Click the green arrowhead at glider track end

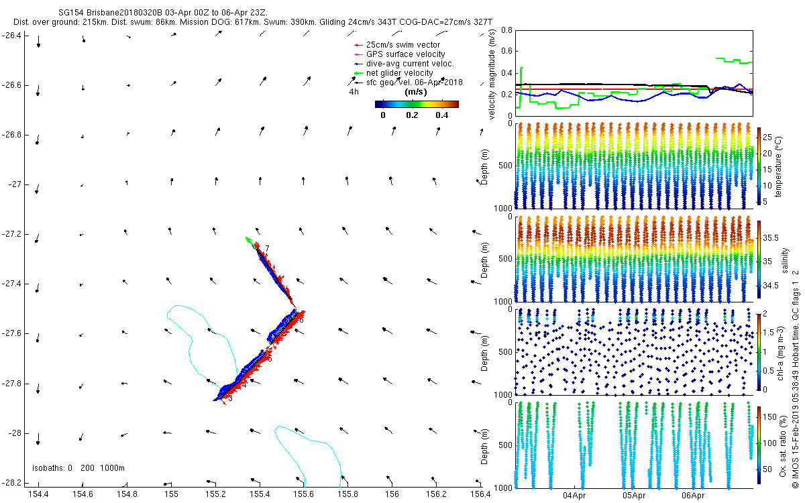point(248,239)
